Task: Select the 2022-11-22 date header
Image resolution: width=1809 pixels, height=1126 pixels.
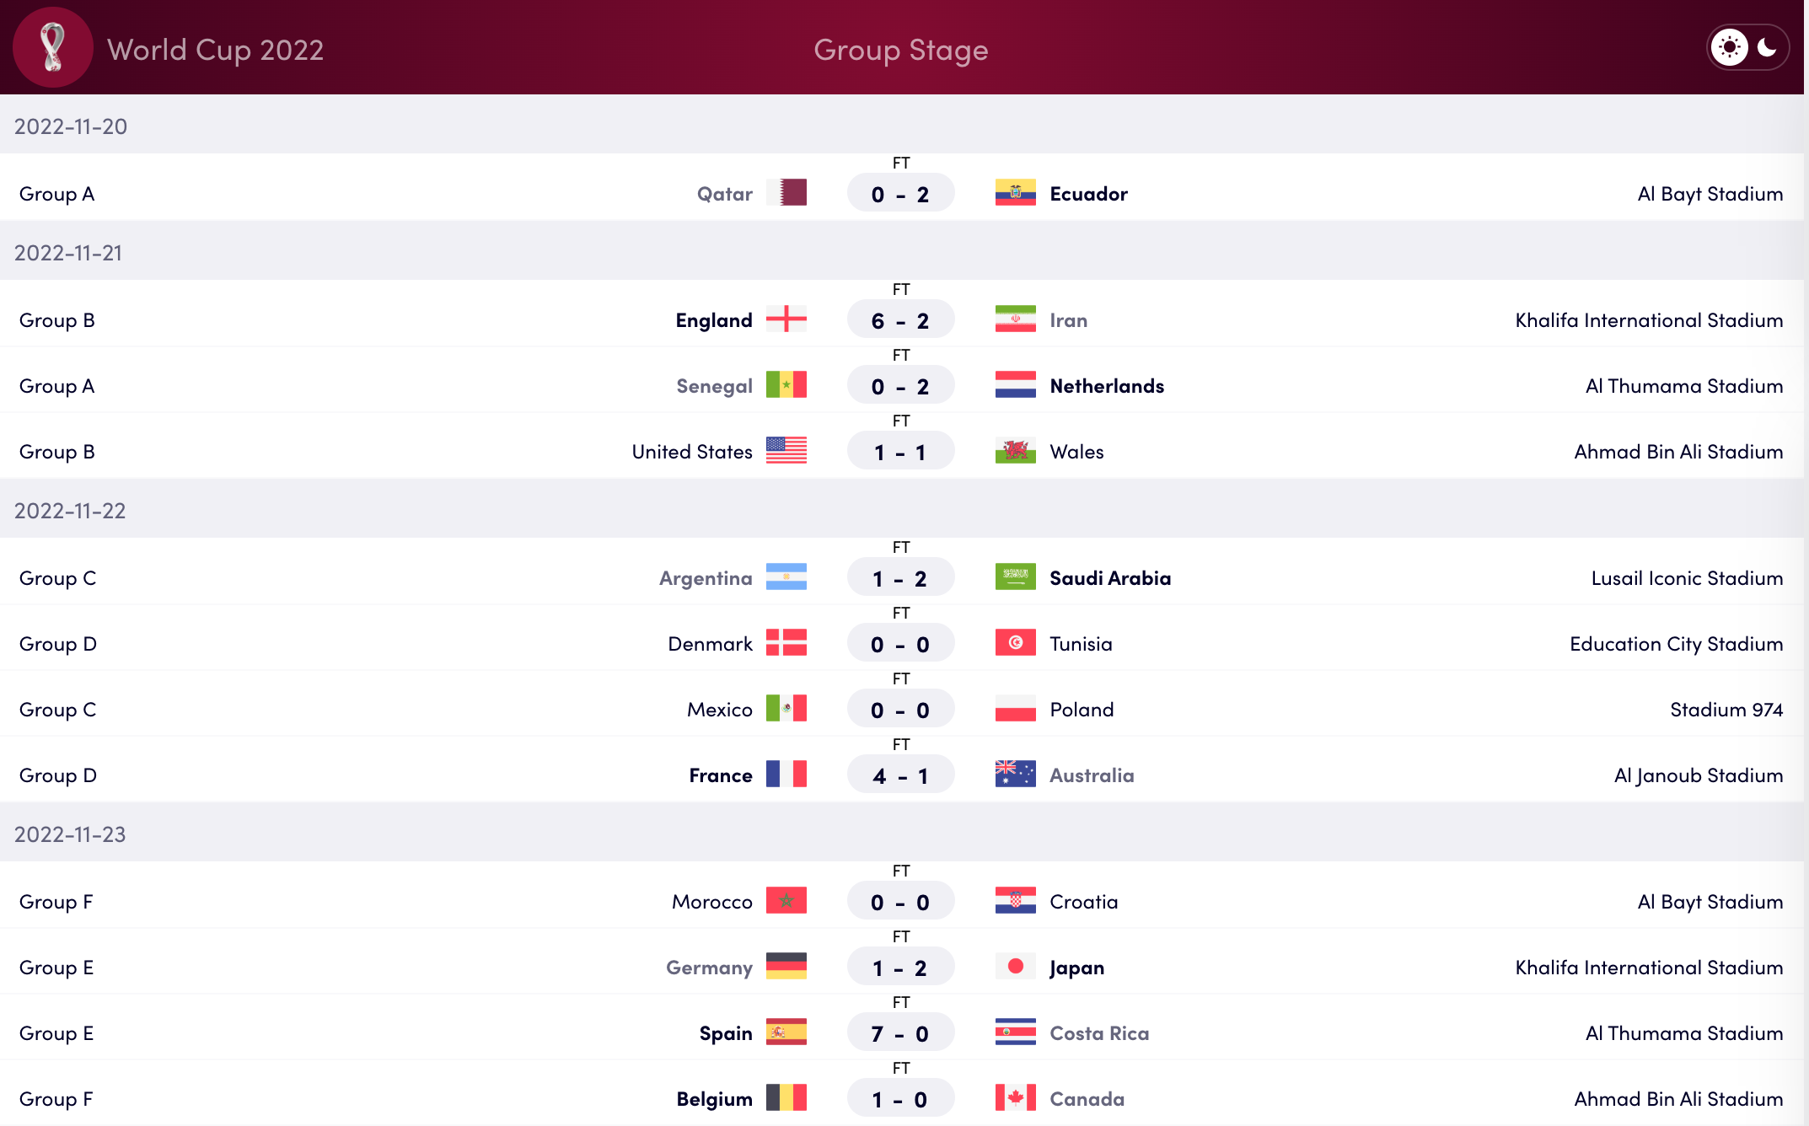Action: 70,511
